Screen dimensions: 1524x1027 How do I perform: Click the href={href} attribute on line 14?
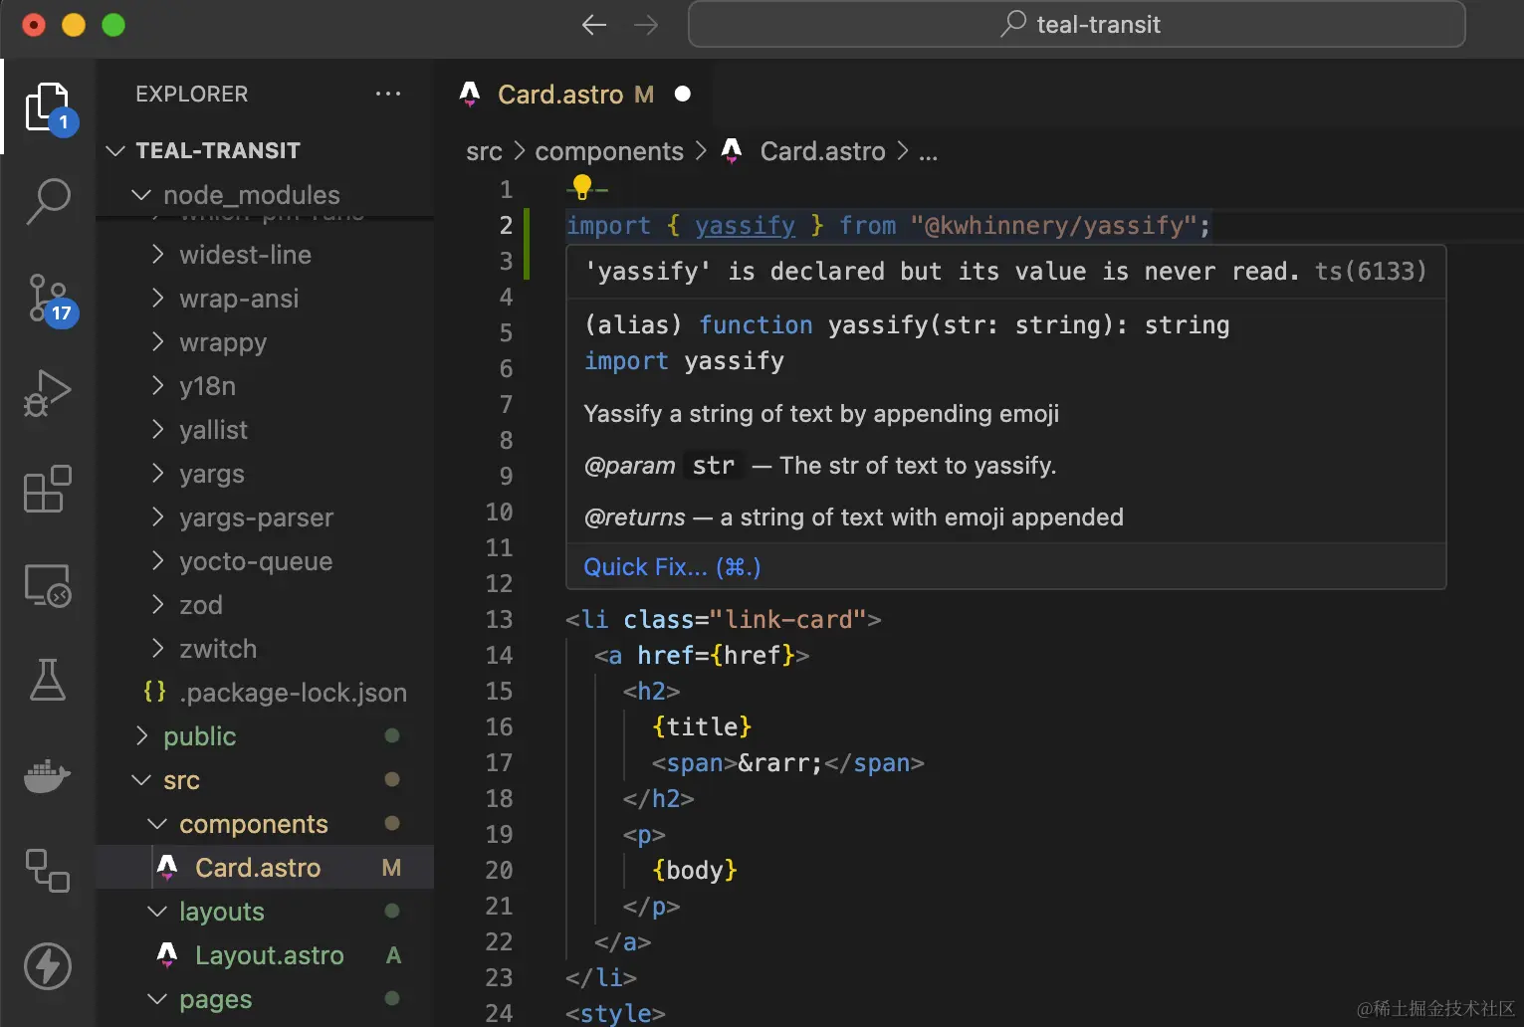coord(717,656)
